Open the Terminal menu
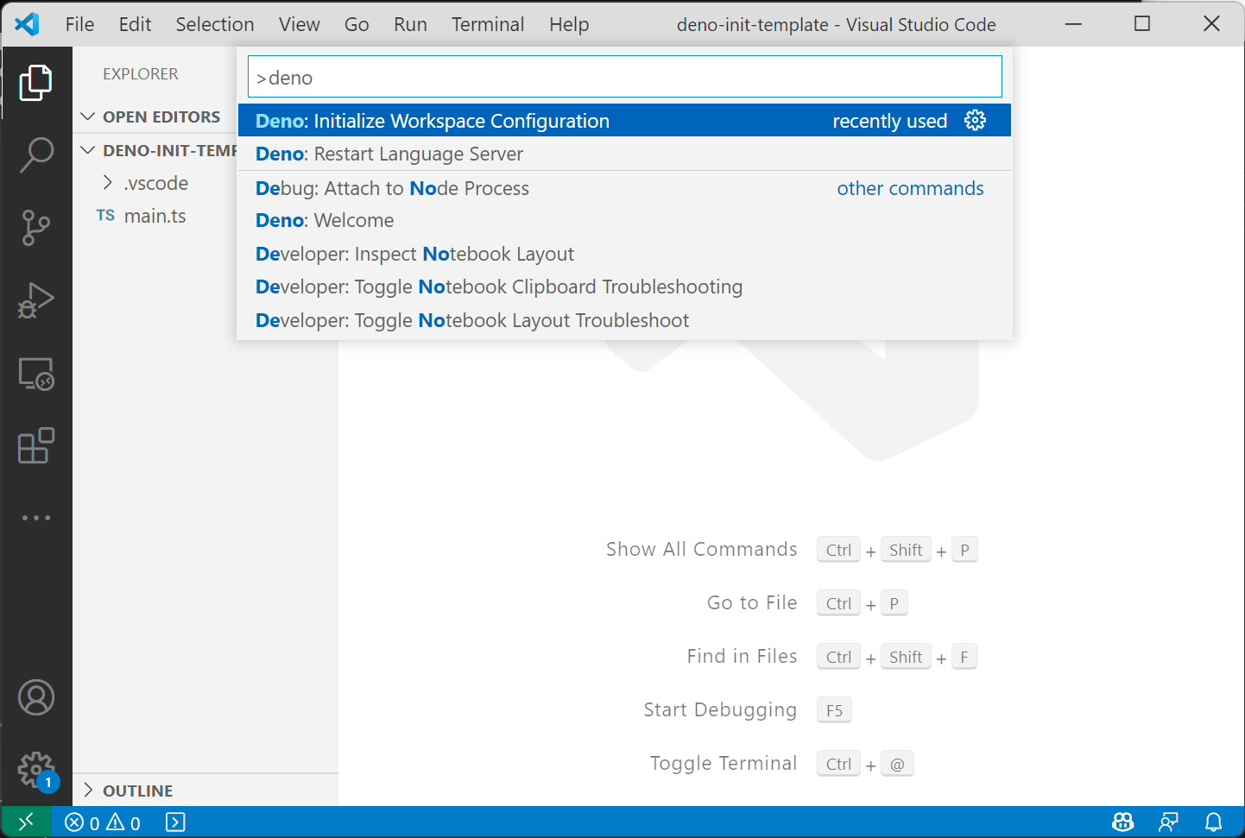Viewport: 1245px width, 838px height. [487, 24]
